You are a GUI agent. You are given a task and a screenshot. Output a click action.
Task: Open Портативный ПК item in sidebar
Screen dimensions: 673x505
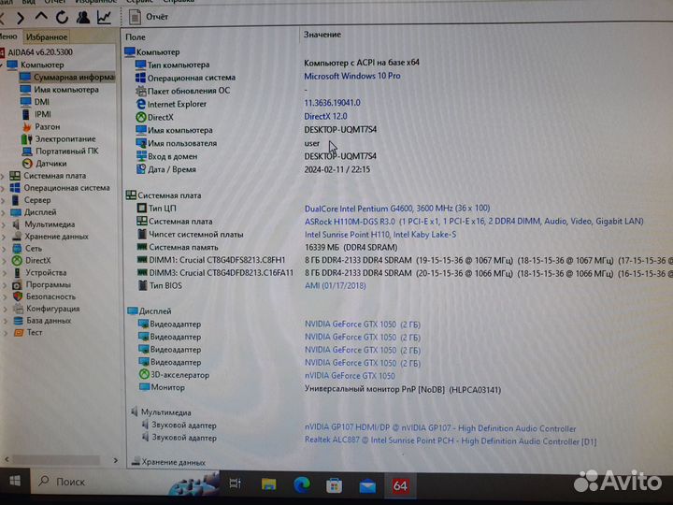[66, 151]
